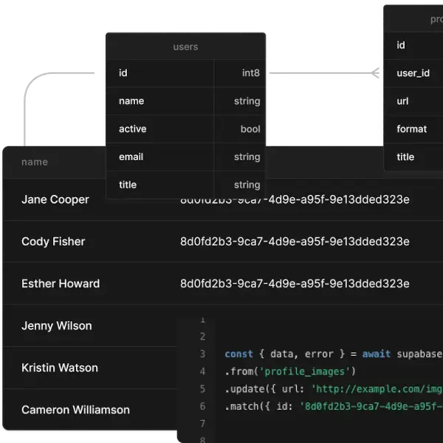Screen dimensions: 443x443
Task: Click on Jenny Wilson in the table
Action: pyautogui.click(x=56, y=326)
